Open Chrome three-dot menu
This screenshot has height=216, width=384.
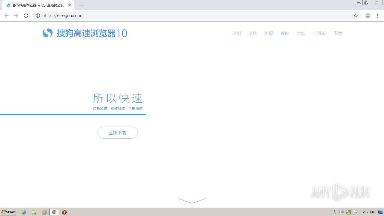click(x=378, y=16)
